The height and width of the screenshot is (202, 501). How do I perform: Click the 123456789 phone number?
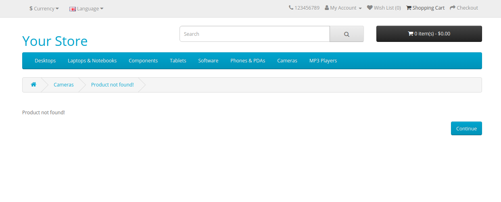coord(307,8)
